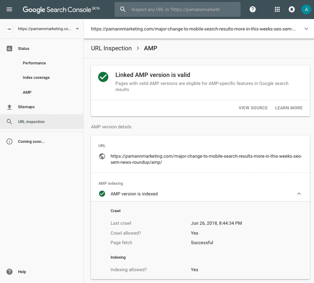Select URL inspection in sidebar
This screenshot has height=283, width=314.
coord(31,122)
